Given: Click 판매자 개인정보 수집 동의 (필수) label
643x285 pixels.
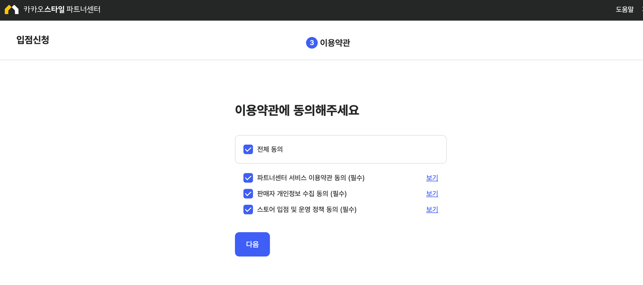Looking at the screenshot, I should pyautogui.click(x=302, y=194).
